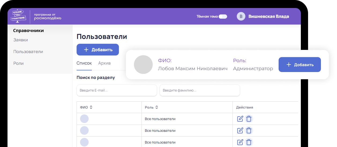Focus the 'Введите фамилию...' input field
Viewport: 337px width, 147px height.
pos(200,90)
